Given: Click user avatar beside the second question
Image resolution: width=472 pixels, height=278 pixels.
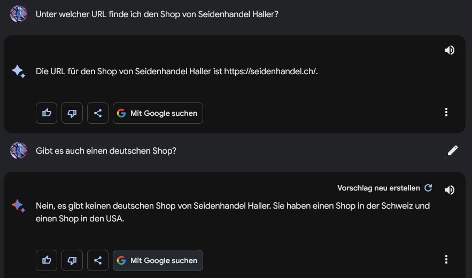Looking at the screenshot, I should click(19, 150).
